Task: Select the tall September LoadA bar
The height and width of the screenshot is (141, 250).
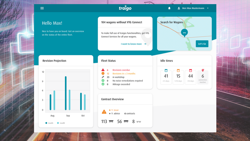Action: [x=66, y=93]
